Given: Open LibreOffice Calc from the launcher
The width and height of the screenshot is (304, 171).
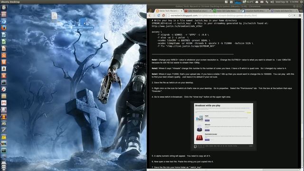Looking at the screenshot, I should point(4,42).
